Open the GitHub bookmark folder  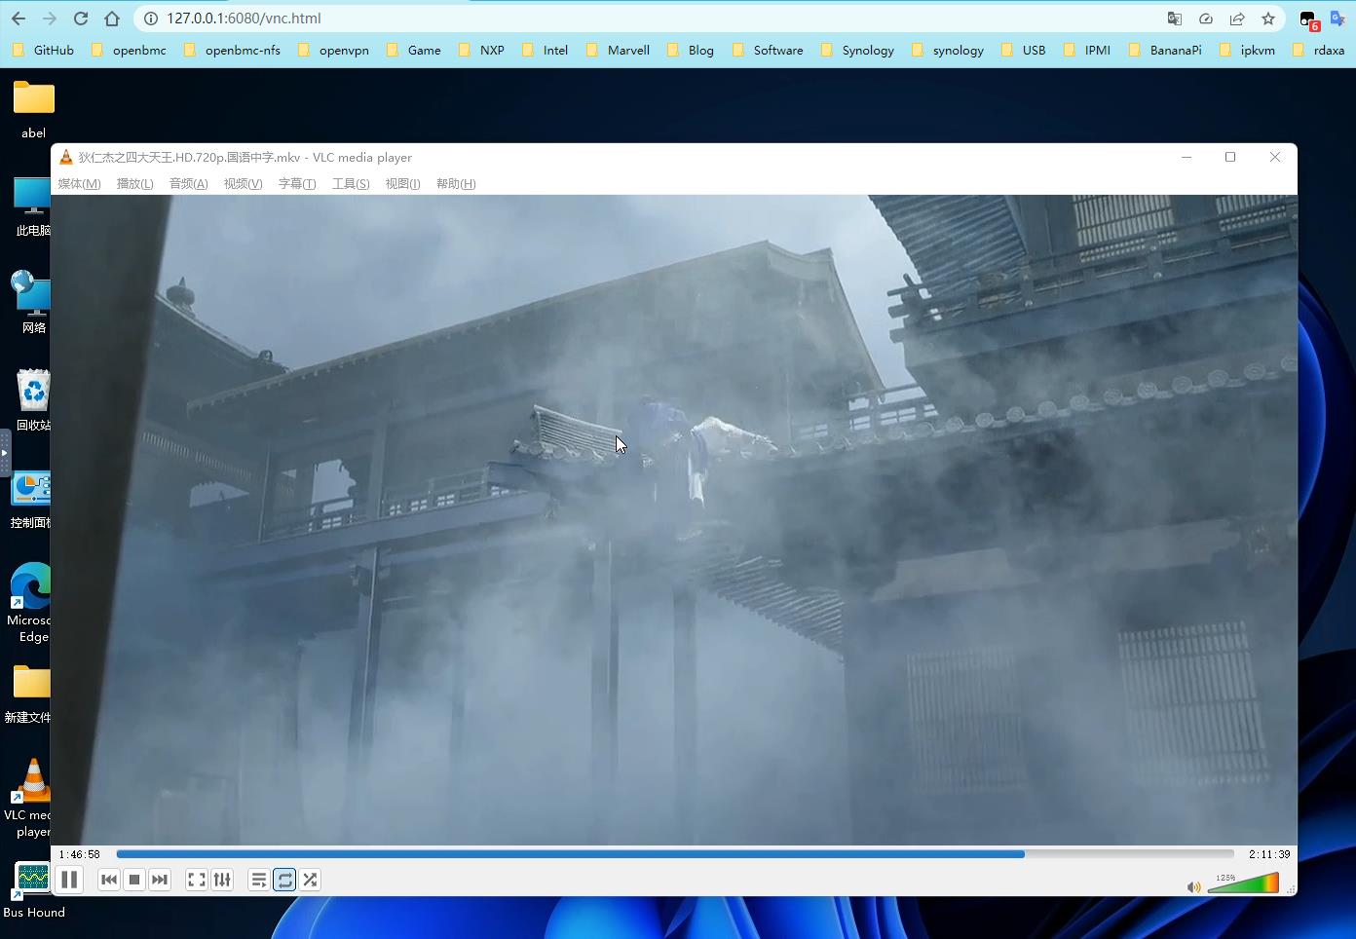[x=44, y=50]
